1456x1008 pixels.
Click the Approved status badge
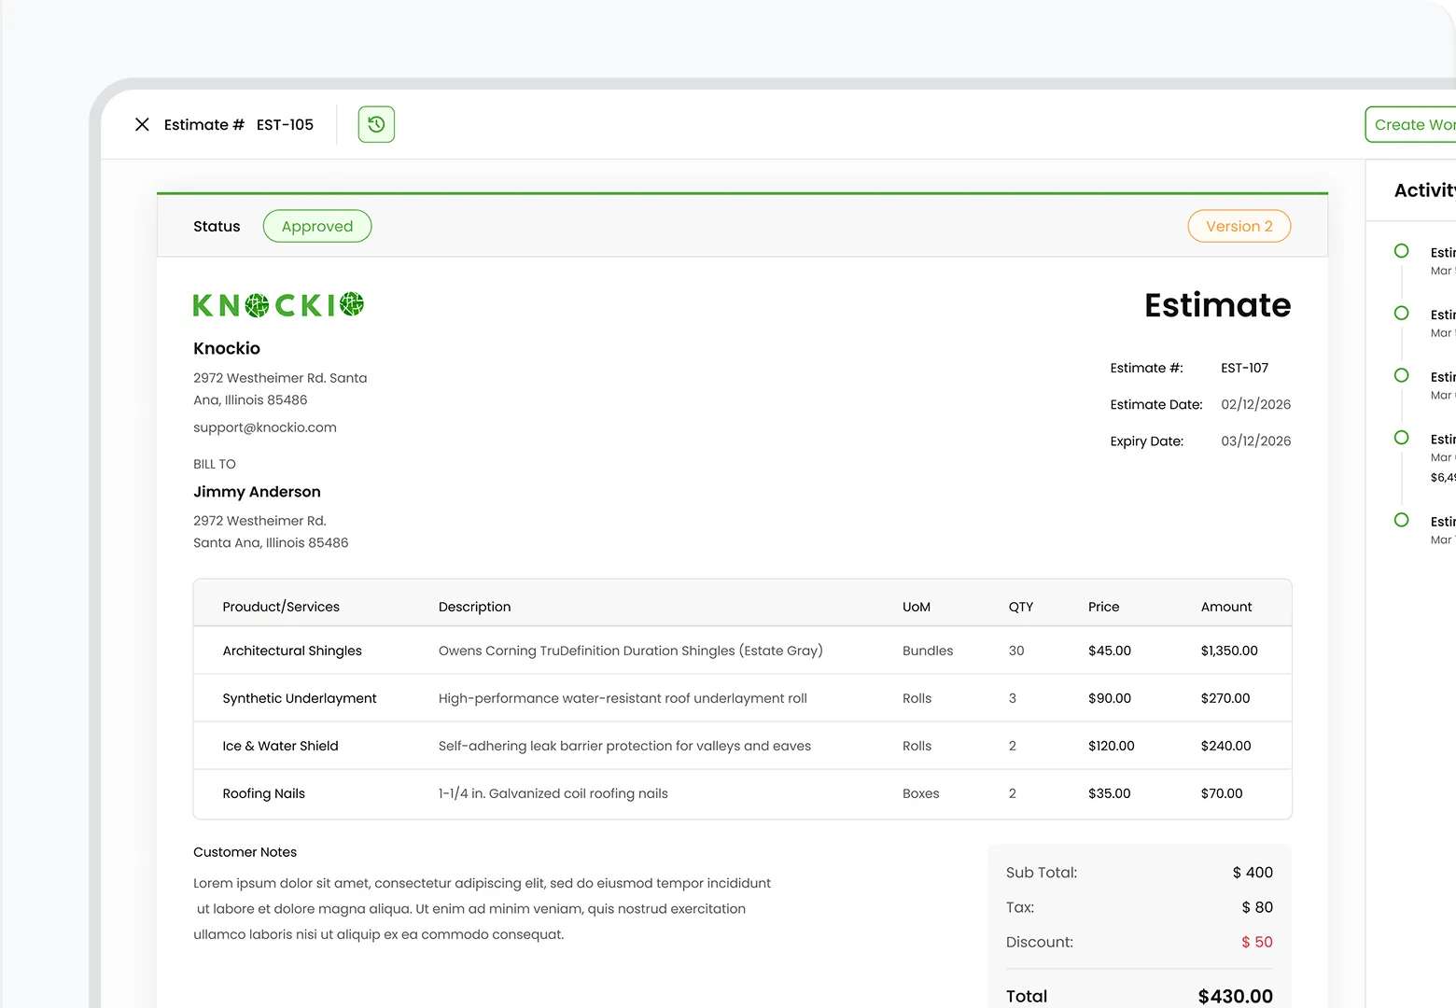(x=317, y=226)
